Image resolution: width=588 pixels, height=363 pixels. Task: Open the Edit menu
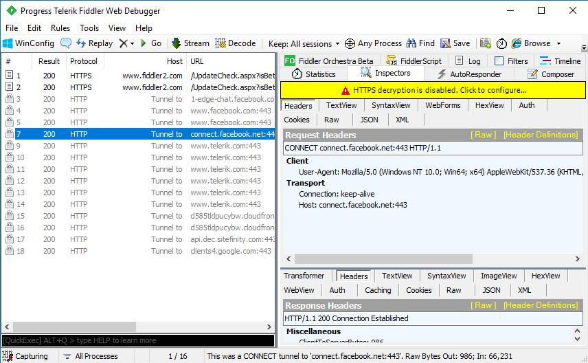pyautogui.click(x=34, y=28)
